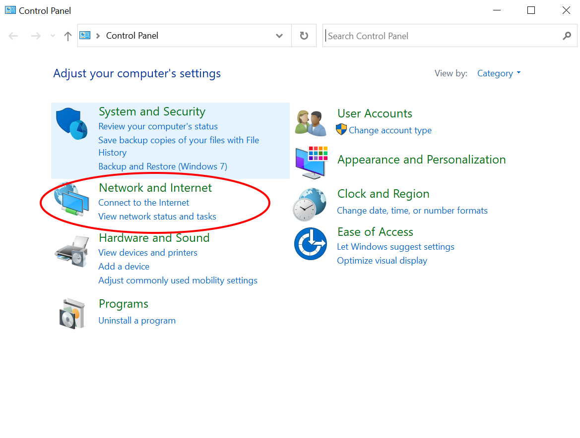Click inside the Search Control Panel field
Viewport: 580px width, 438px height.
pos(442,36)
